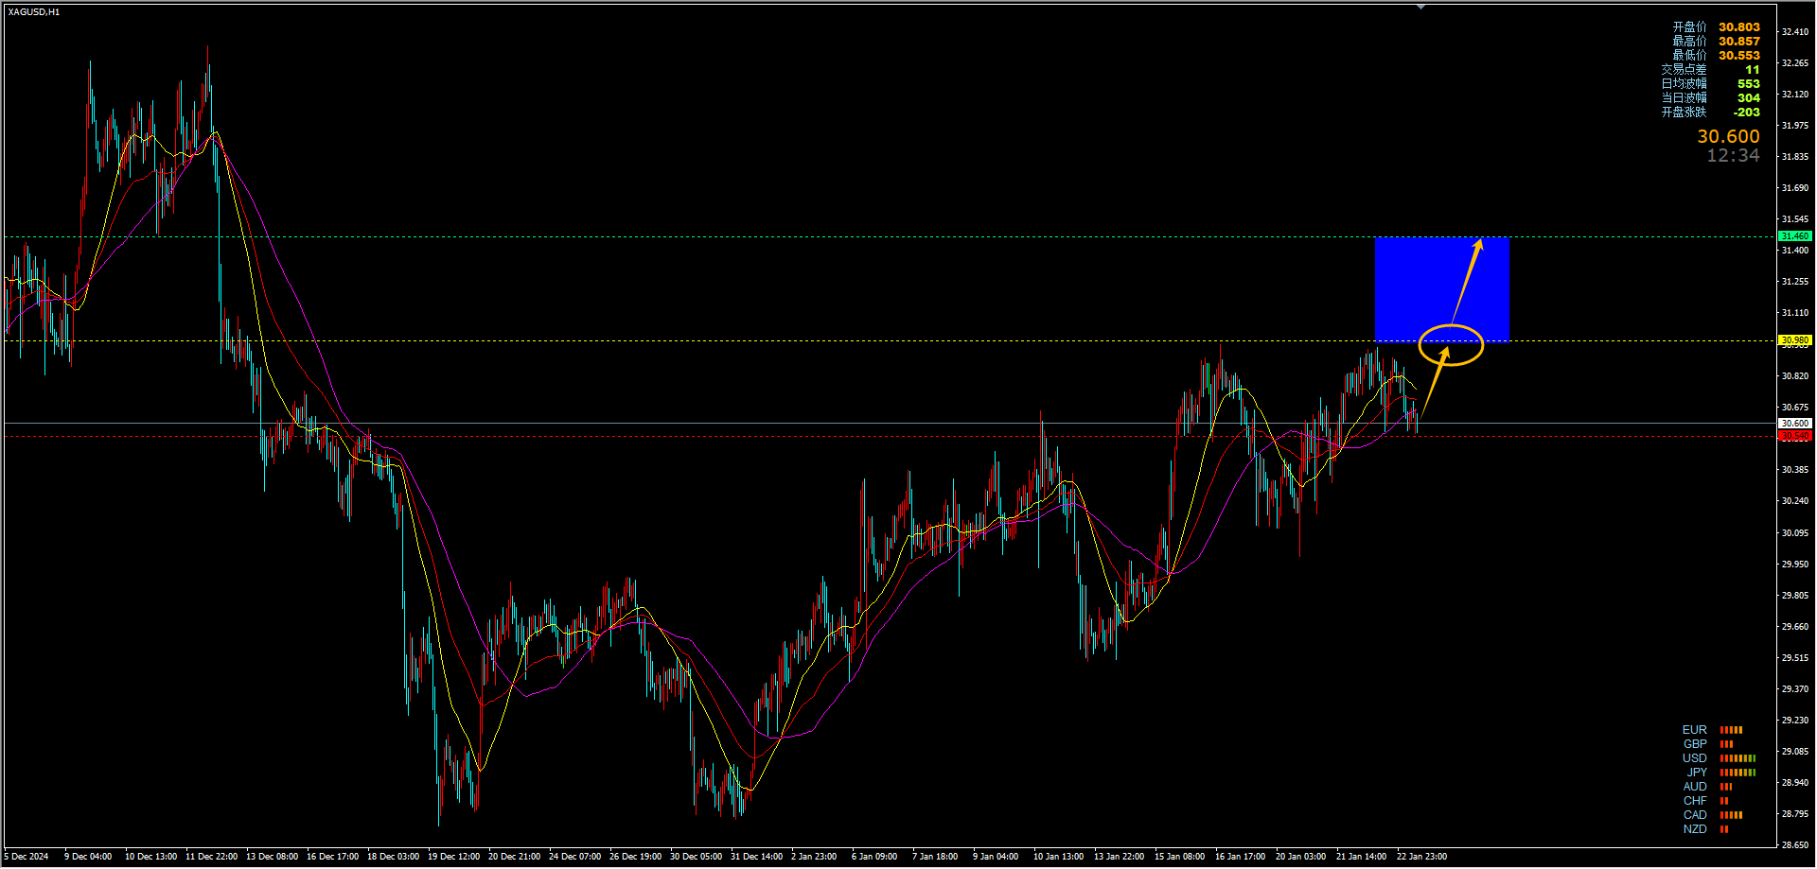Select the 最高价 label
The height and width of the screenshot is (869, 1817).
point(1689,42)
